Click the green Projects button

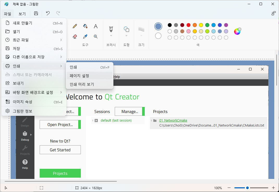click(60, 173)
